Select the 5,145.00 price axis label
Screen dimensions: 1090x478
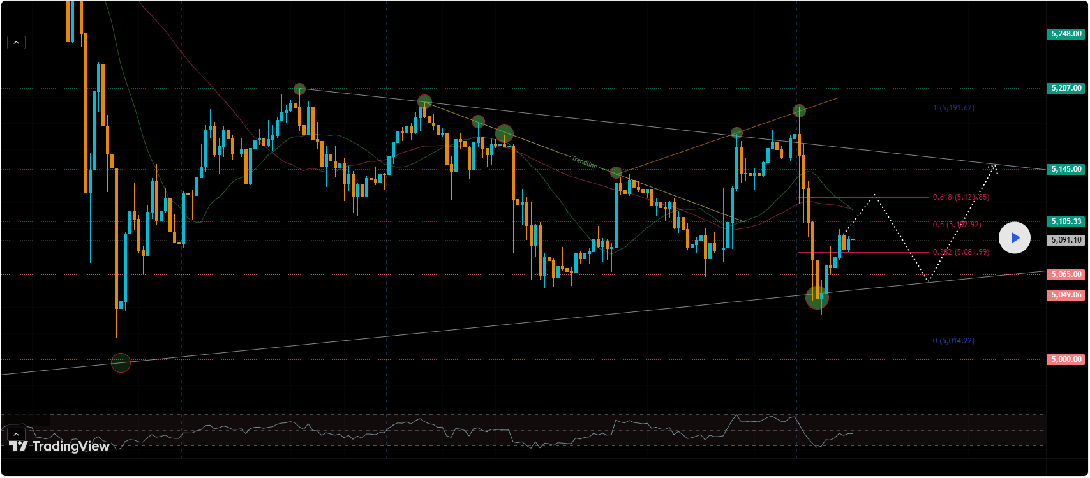[x=1066, y=169]
